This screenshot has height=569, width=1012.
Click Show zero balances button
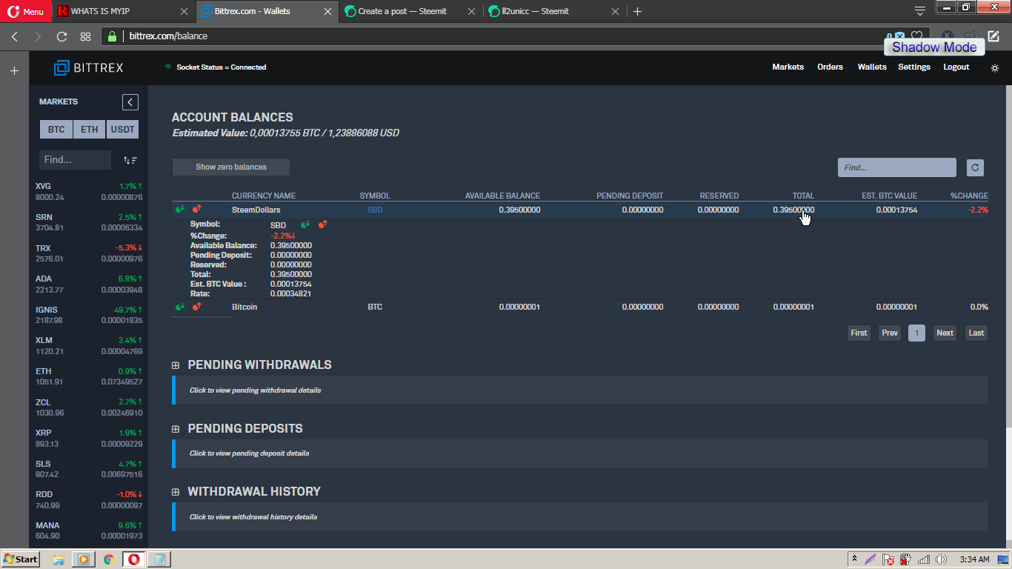[x=231, y=167]
